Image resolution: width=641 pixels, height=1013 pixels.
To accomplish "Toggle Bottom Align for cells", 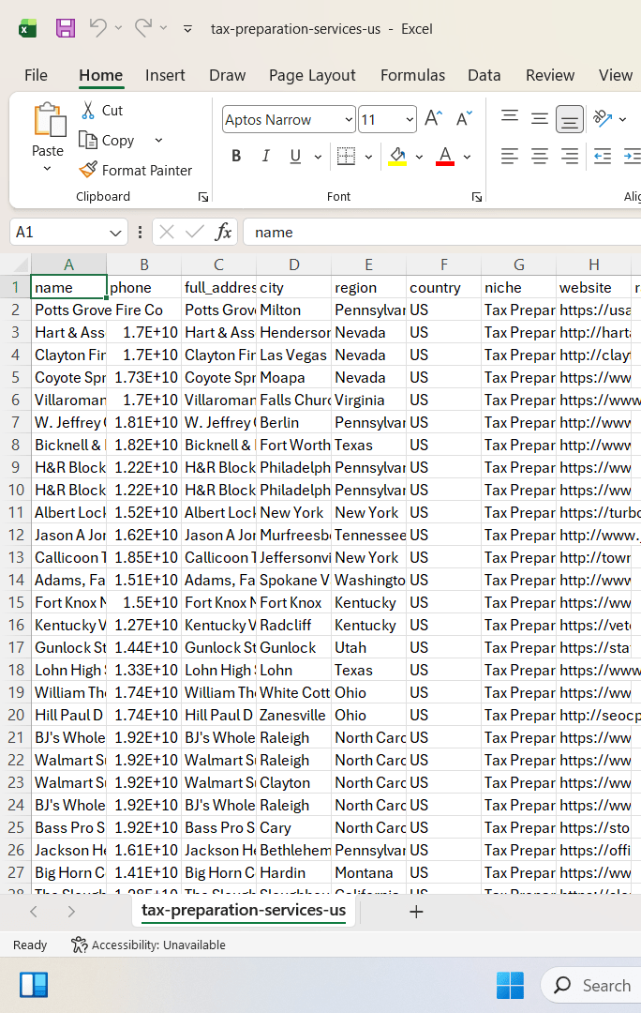I will (570, 119).
